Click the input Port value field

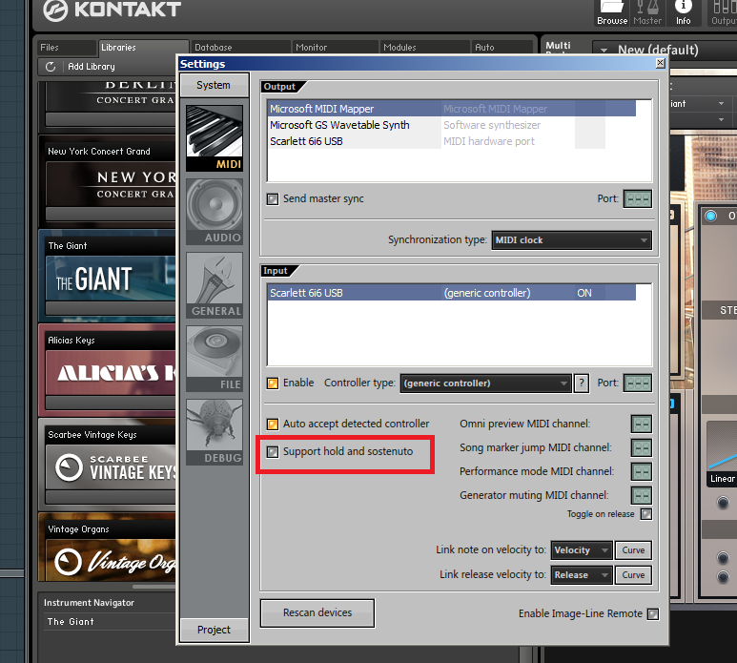click(638, 383)
